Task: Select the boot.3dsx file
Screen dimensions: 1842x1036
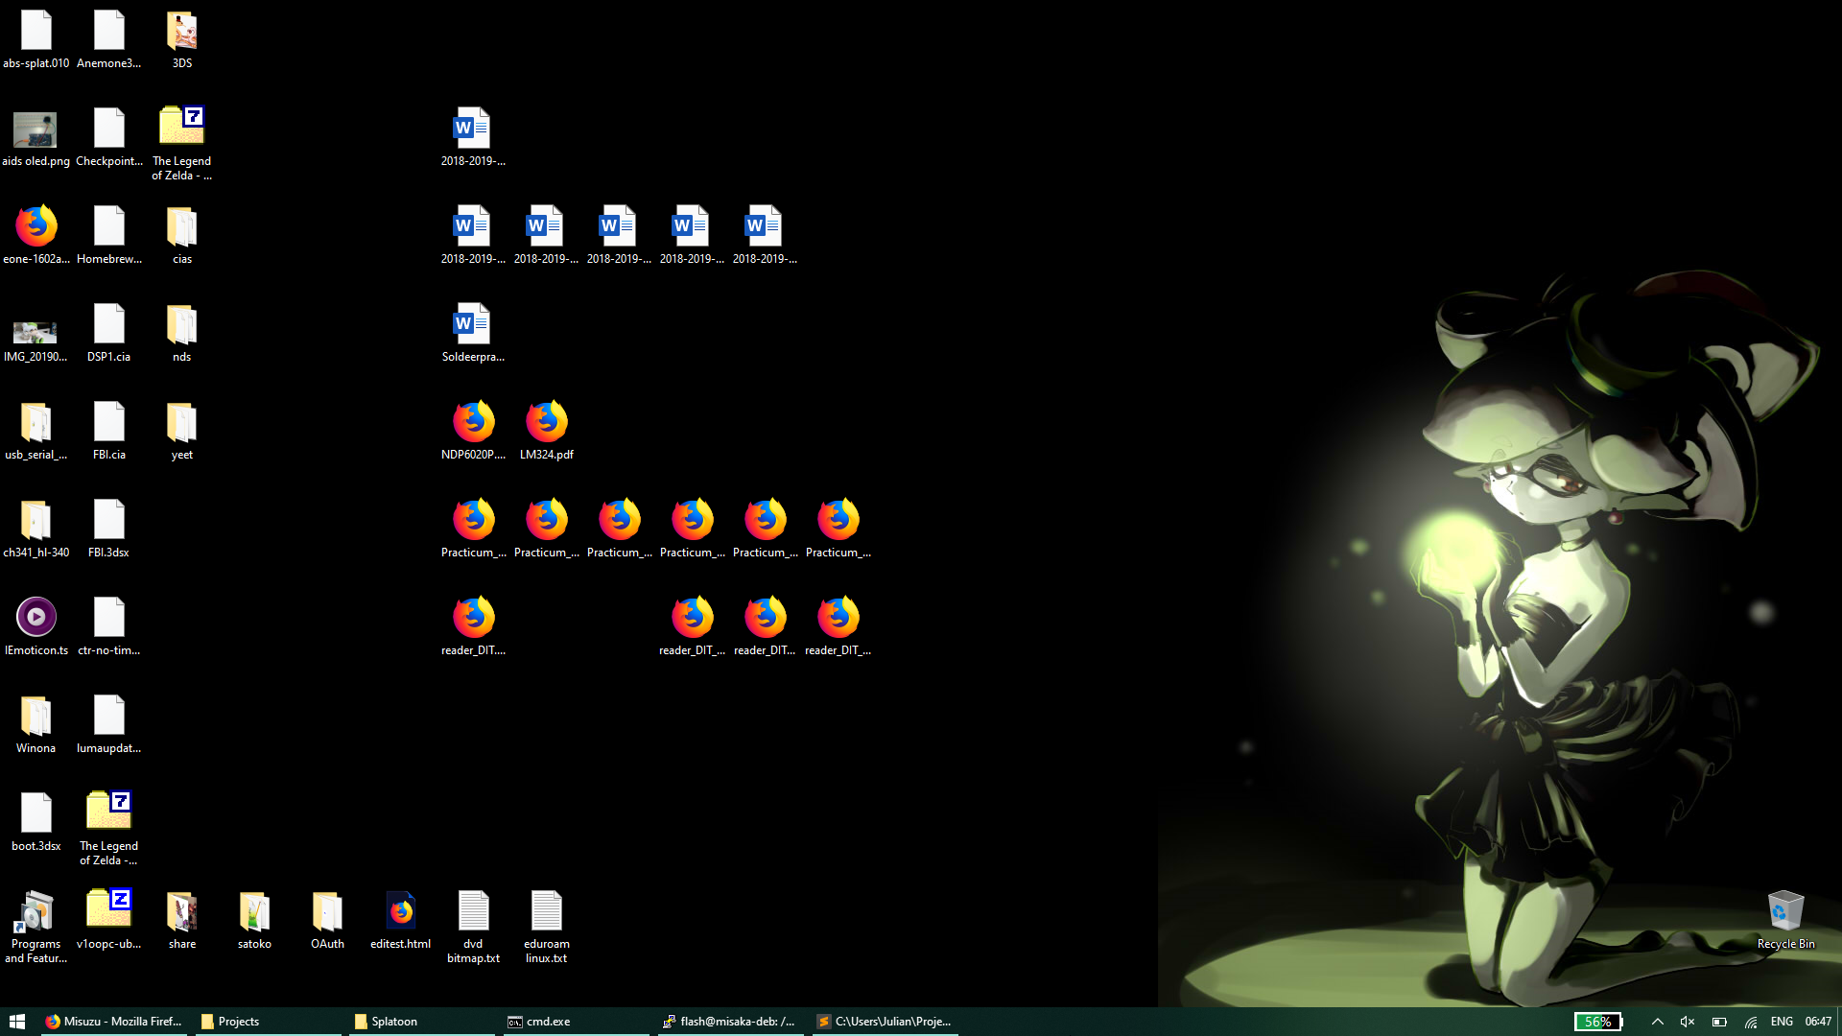Action: coord(36,823)
